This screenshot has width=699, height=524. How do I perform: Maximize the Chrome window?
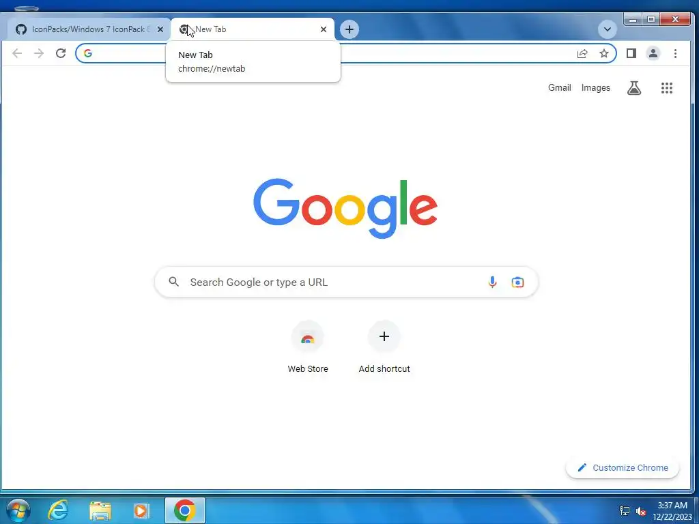tap(651, 19)
